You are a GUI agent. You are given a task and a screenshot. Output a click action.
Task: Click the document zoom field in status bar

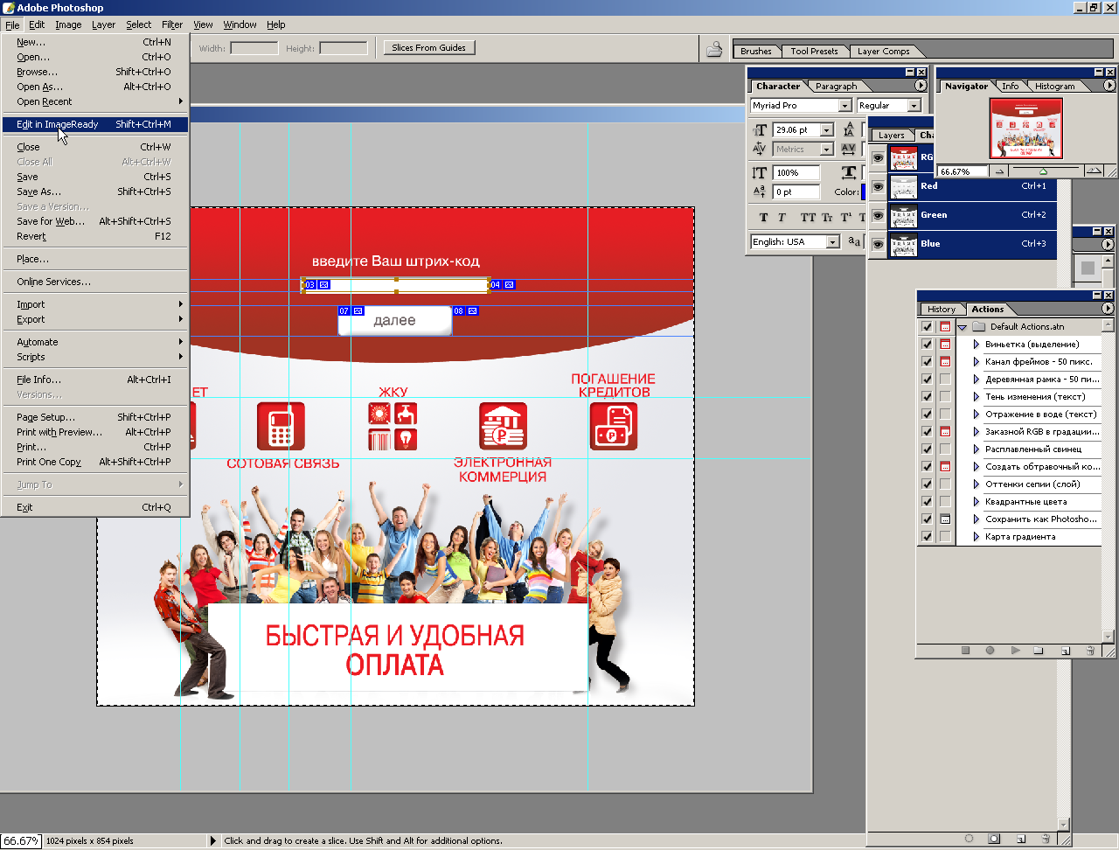(21, 840)
